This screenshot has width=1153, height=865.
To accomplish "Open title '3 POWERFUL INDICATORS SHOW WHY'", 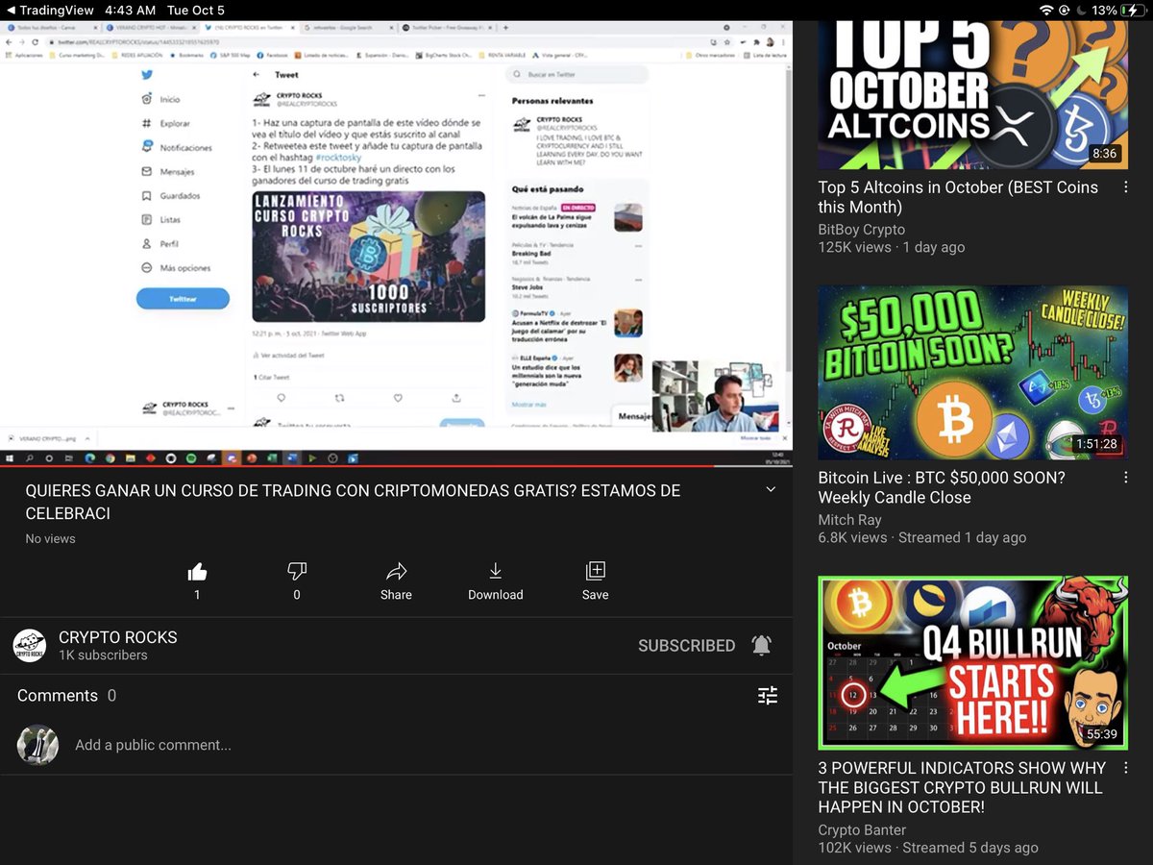I will click(x=962, y=787).
